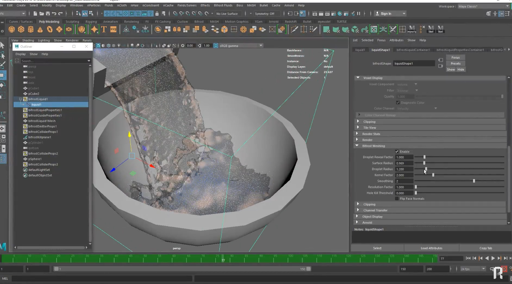Click the Load Attributes button
512x284 pixels.
coord(431,248)
